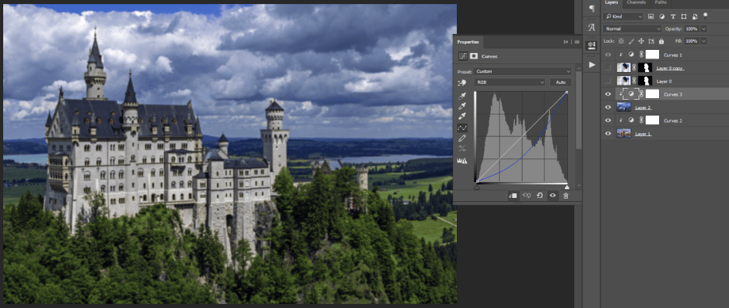Lock layer position

[641, 41]
